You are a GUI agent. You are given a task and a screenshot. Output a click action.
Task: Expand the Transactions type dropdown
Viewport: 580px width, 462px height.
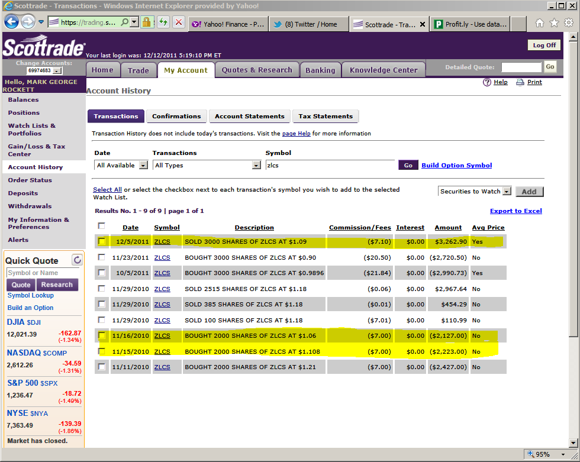256,166
